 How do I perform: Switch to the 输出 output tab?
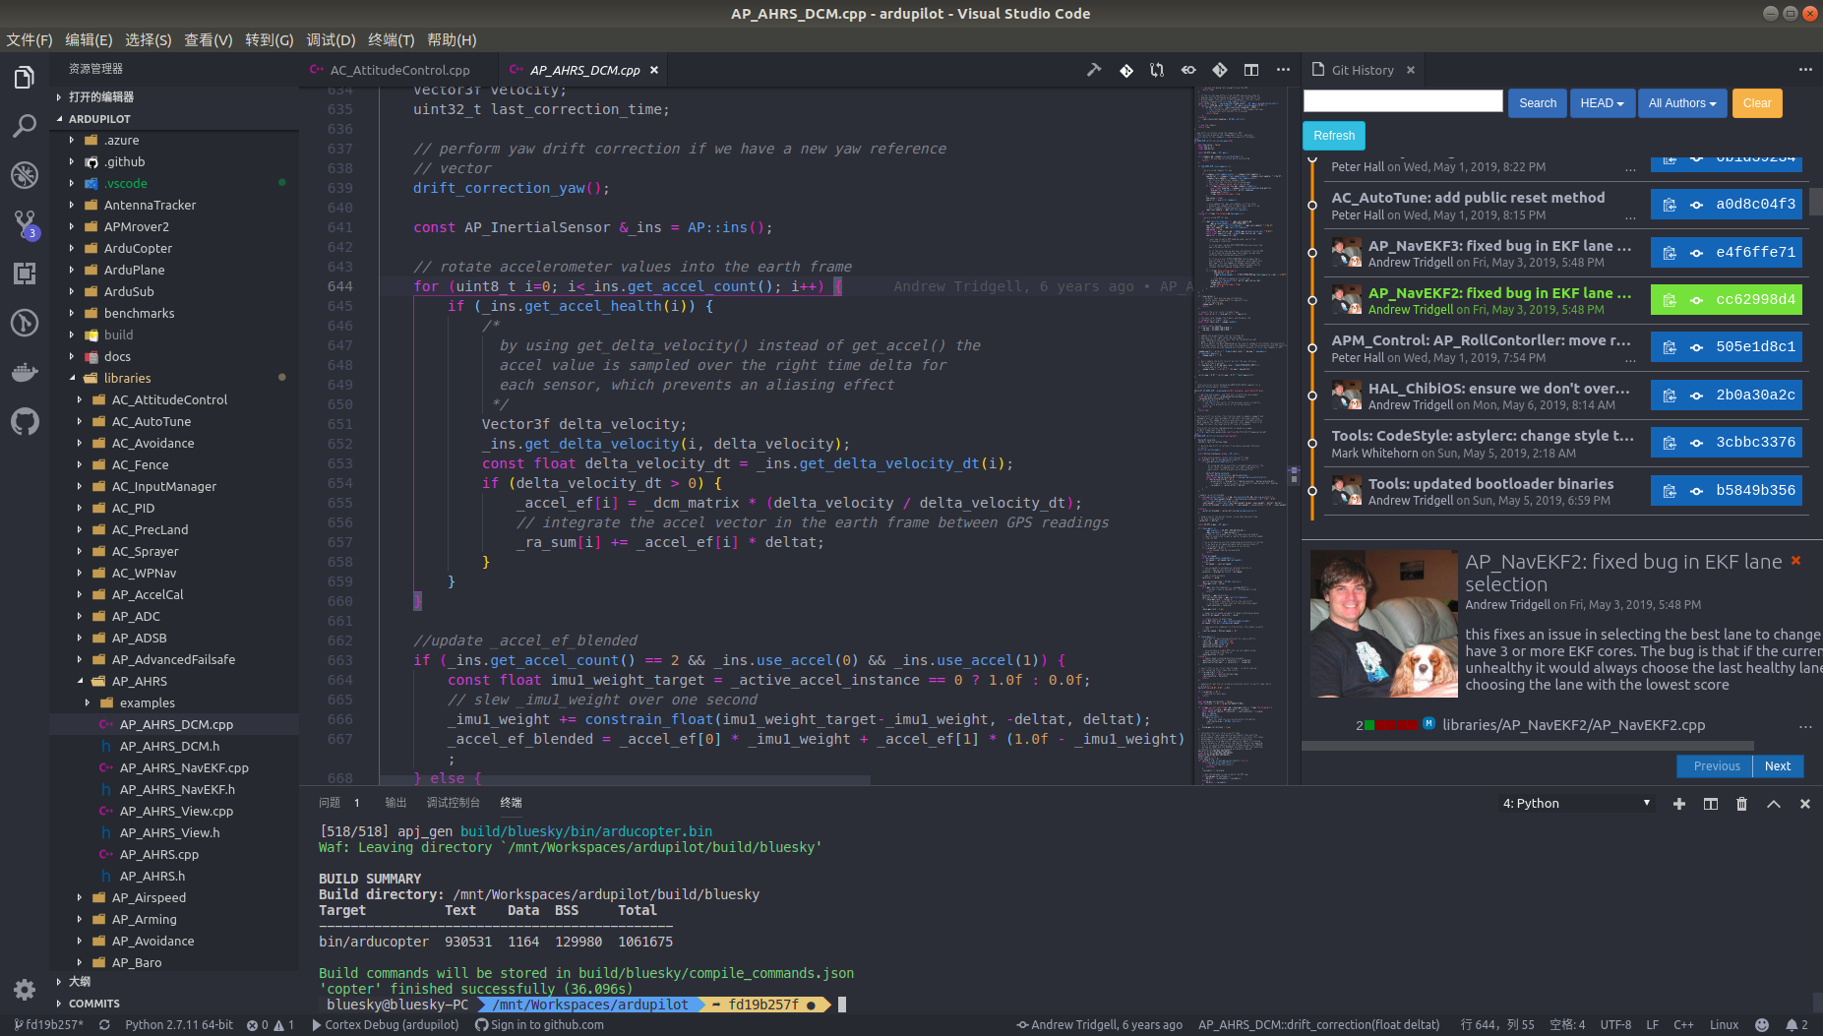395,803
